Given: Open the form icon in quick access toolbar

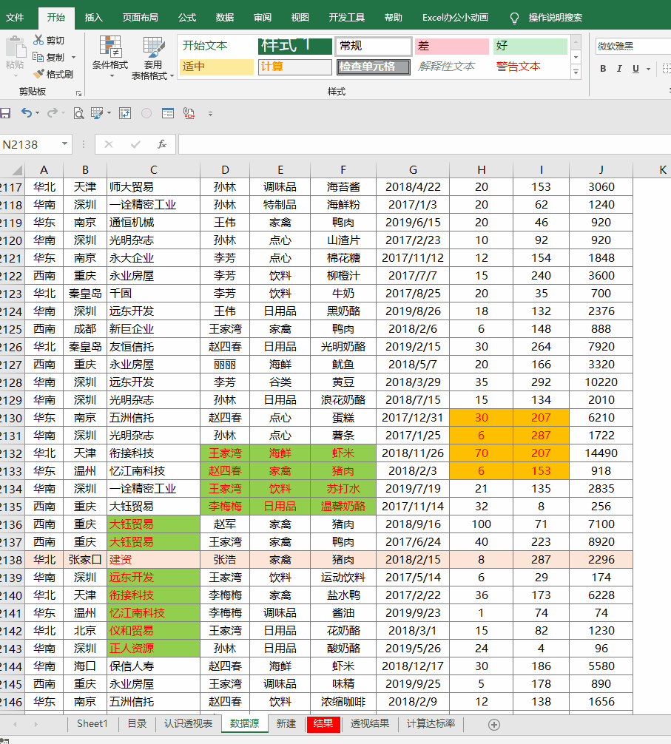Looking at the screenshot, I should pyautogui.click(x=167, y=113).
